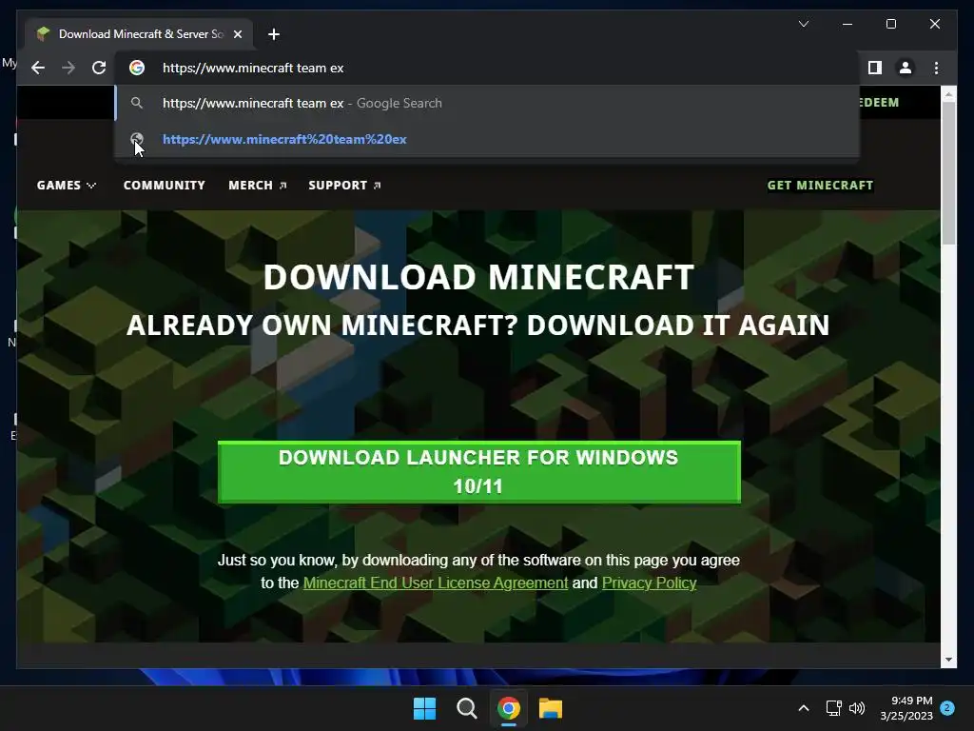Image resolution: width=974 pixels, height=731 pixels.
Task: Reload the Minecraft download page
Action: (x=99, y=68)
